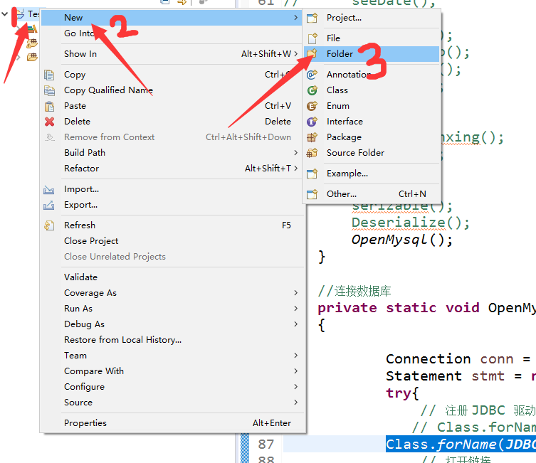Click the red X Delete icon

pos(50,122)
